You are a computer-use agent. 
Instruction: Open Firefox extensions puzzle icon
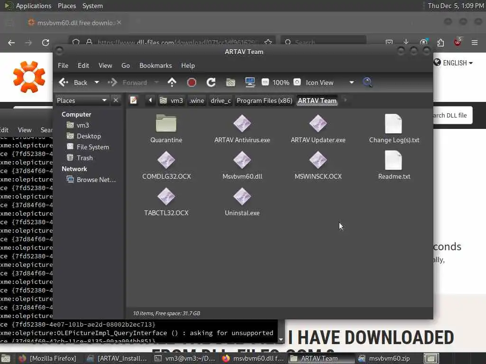[440, 42]
